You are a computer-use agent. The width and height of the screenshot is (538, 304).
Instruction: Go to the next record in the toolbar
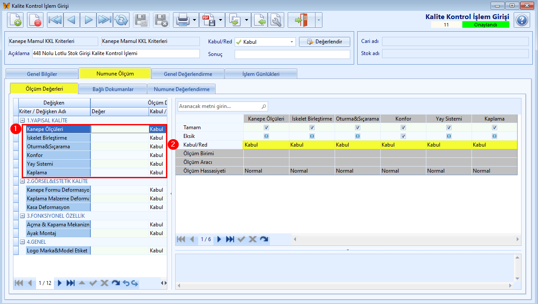pos(88,20)
